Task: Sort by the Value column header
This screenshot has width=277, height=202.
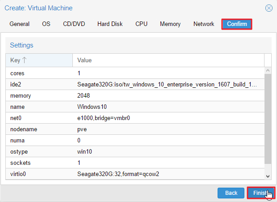Action: click(x=168, y=60)
